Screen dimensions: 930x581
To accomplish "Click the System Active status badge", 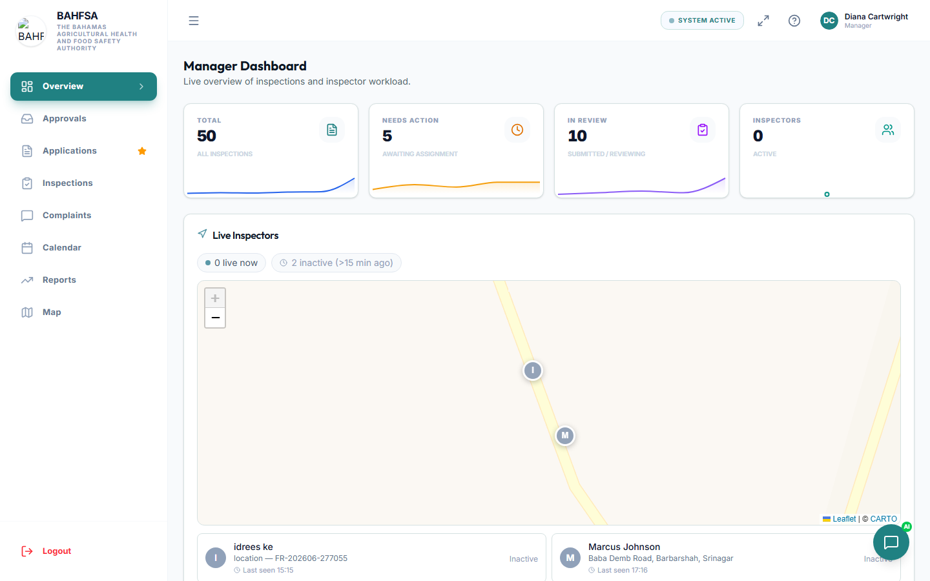I will point(702,21).
